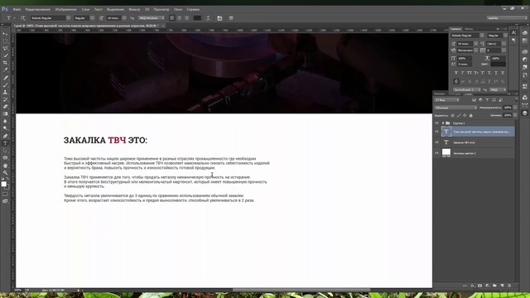Open the Layers panel icon in dock
The width and height of the screenshot is (530, 298).
coord(524,113)
